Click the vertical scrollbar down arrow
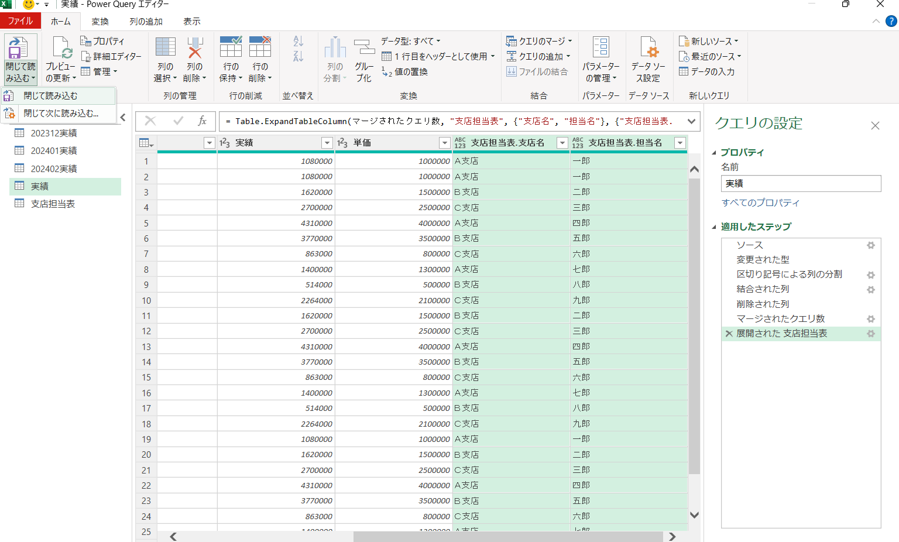This screenshot has width=899, height=542. pos(694,515)
